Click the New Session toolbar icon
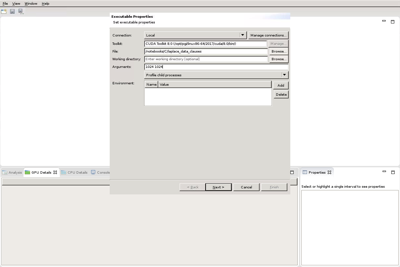Image resolution: width=400 pixels, height=267 pixels. 4,11
